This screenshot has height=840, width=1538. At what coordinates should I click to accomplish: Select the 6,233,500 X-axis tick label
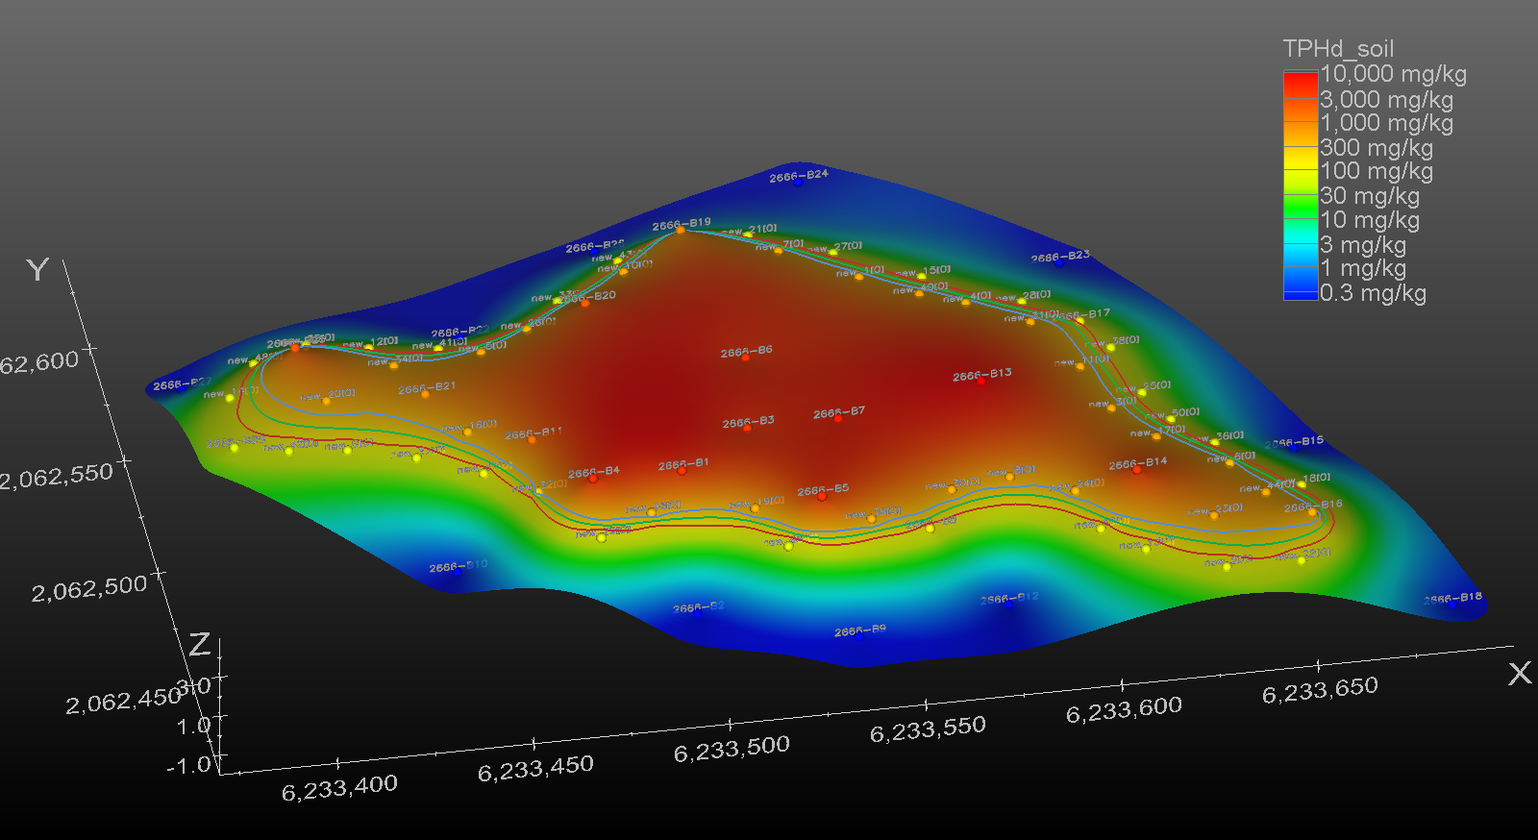tap(732, 749)
